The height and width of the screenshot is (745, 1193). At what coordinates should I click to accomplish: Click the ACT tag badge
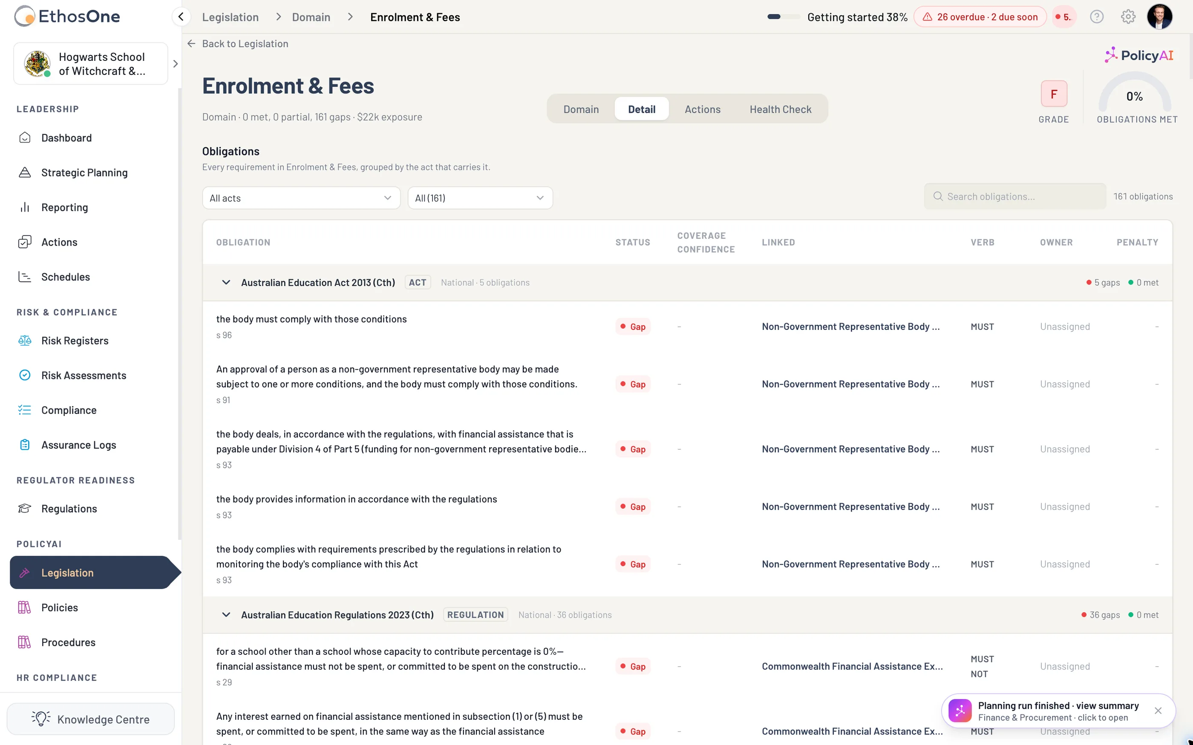coord(418,282)
